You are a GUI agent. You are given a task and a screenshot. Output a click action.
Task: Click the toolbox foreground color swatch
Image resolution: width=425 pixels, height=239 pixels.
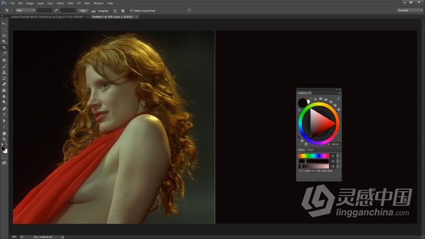3,149
